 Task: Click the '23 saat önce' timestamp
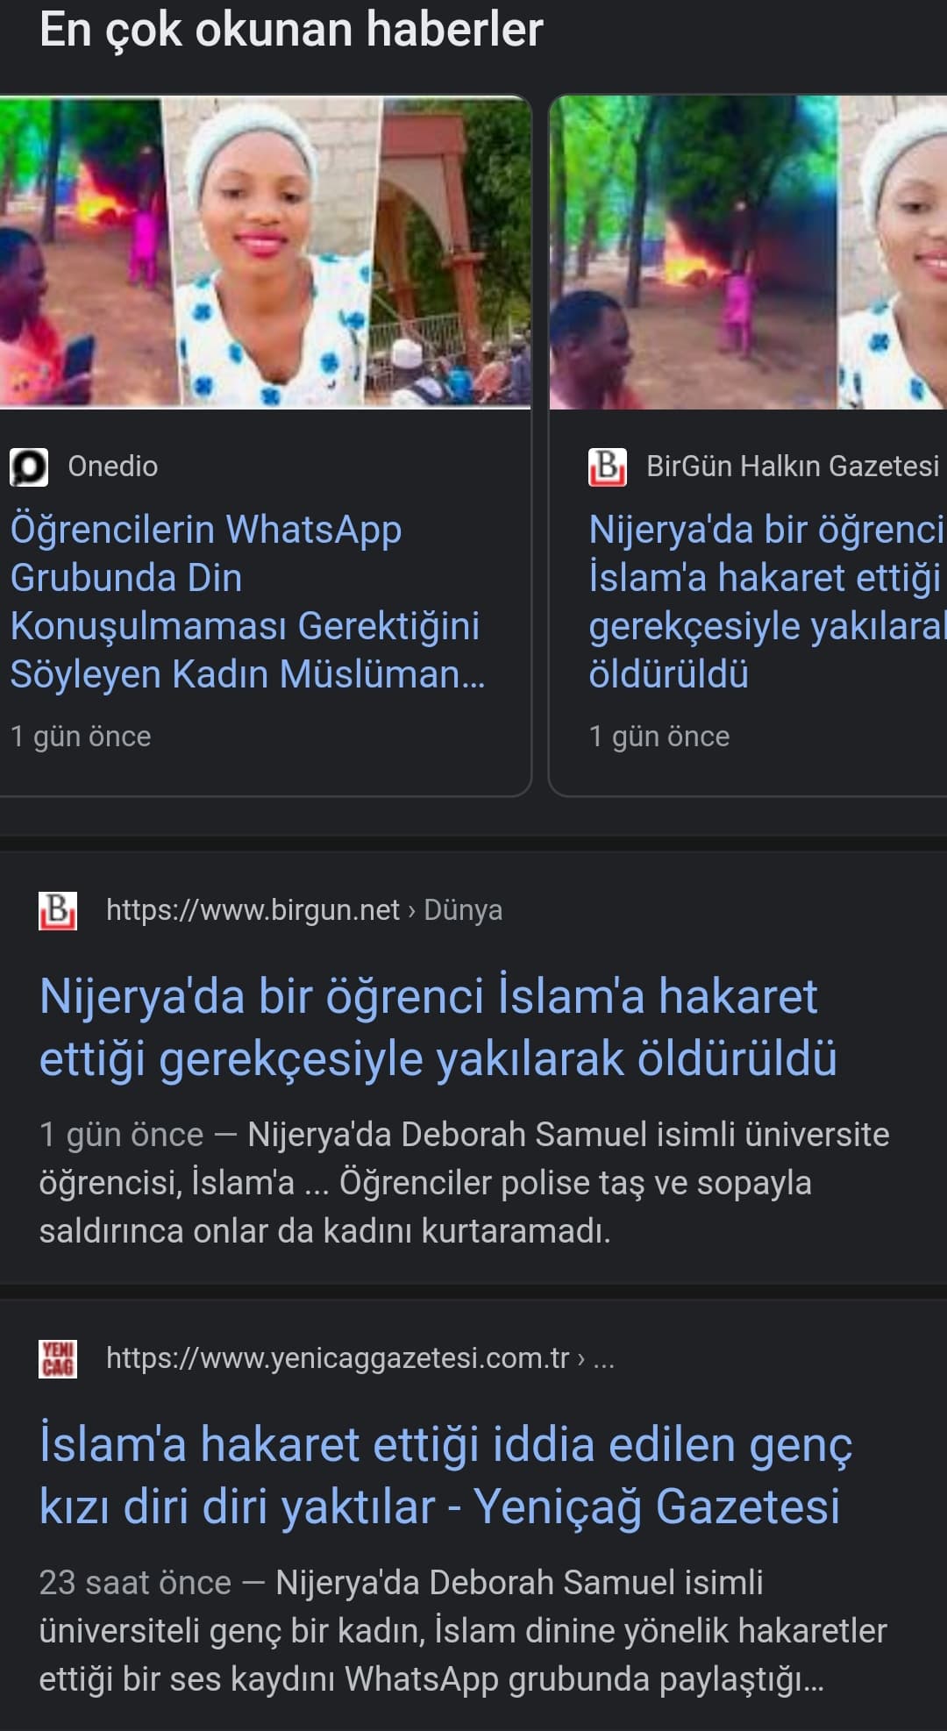click(135, 1583)
